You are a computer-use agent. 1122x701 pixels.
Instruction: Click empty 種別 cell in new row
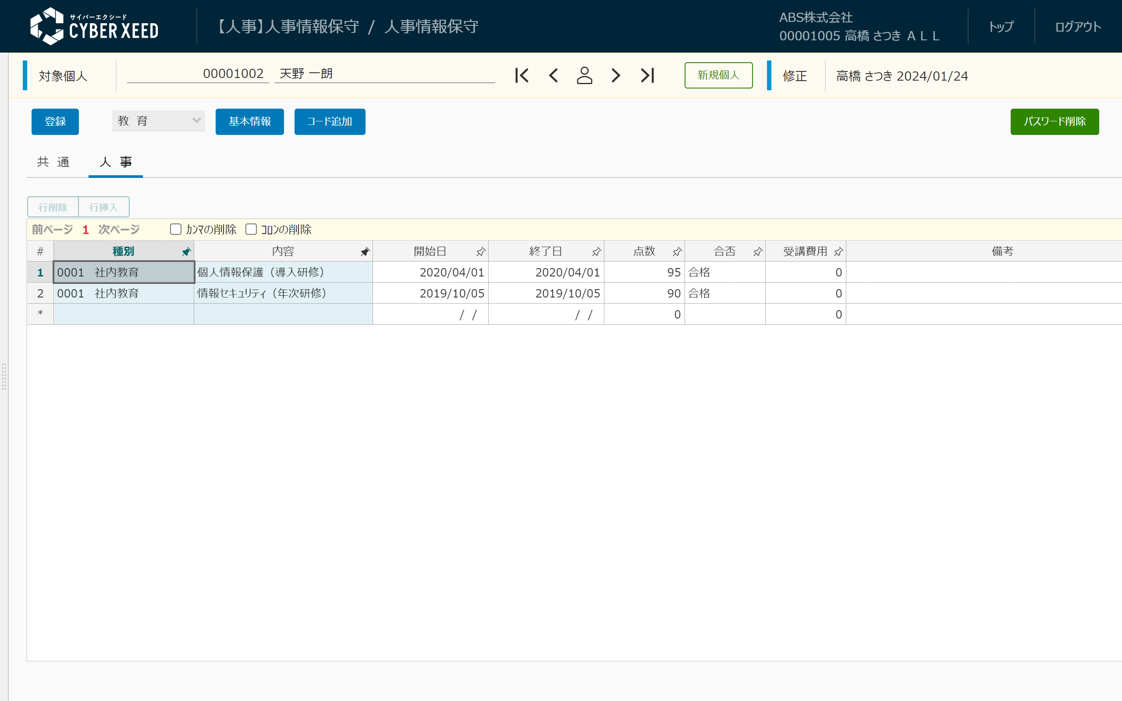click(123, 314)
